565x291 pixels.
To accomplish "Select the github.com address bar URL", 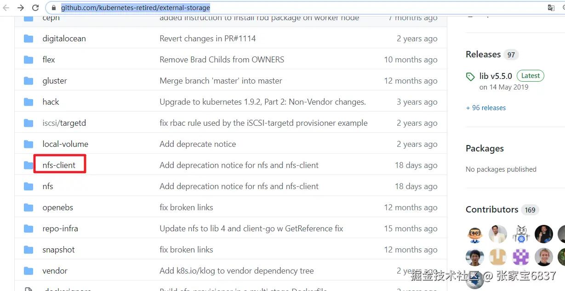I will tap(136, 8).
